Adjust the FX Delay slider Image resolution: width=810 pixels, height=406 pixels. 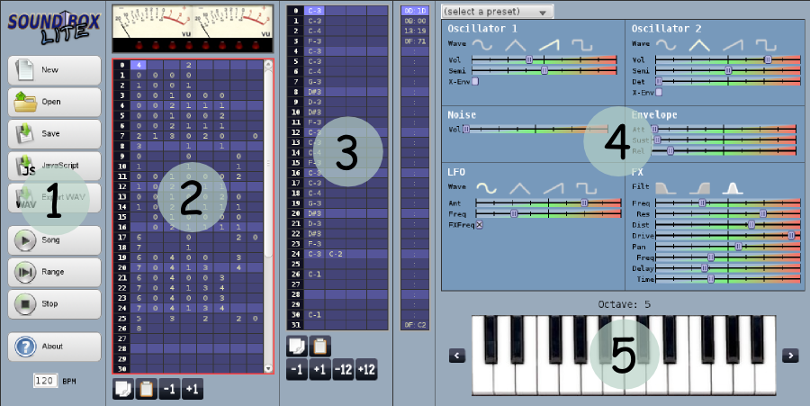728,268
